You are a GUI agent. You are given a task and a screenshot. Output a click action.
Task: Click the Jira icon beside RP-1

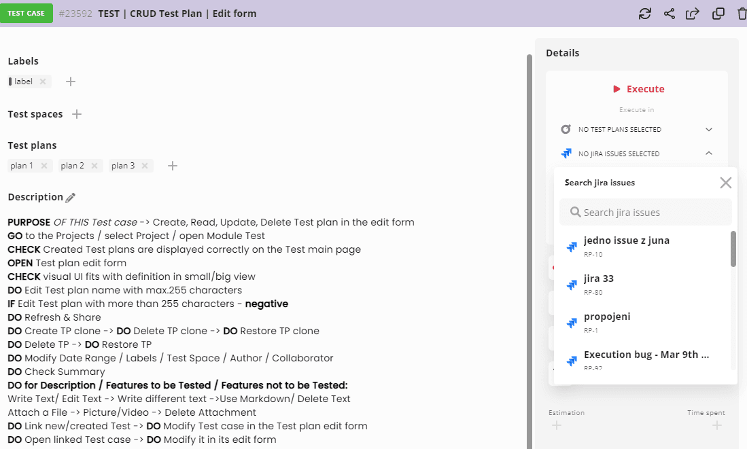coord(572,323)
